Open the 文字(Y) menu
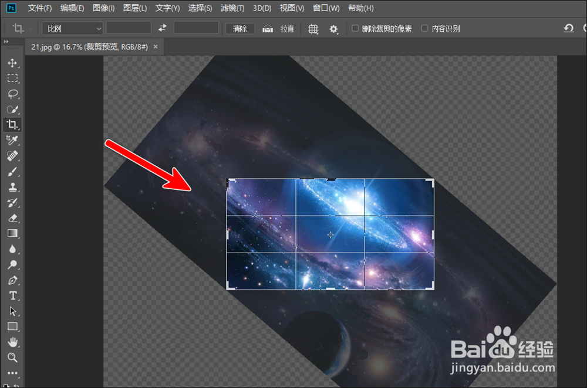 point(167,8)
